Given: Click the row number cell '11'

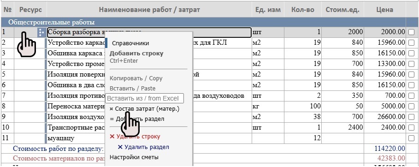Looking at the screenshot, I should (7, 138).
